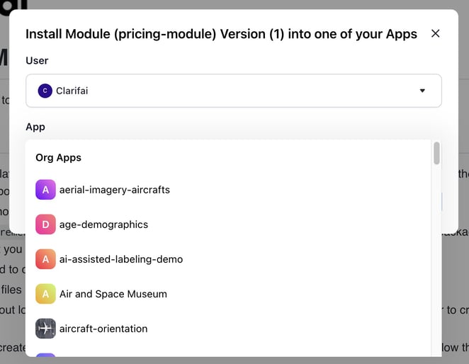Screen dimensions: 469x364
Task: Expand the User dropdown arrow
Action: 422,91
